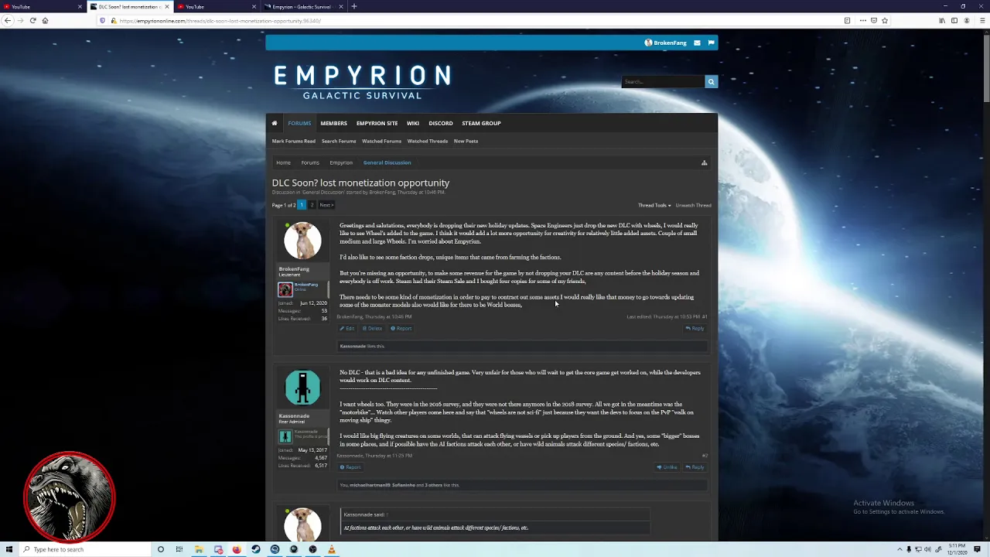
Task: Go to thread page 2
Action: pyautogui.click(x=312, y=205)
